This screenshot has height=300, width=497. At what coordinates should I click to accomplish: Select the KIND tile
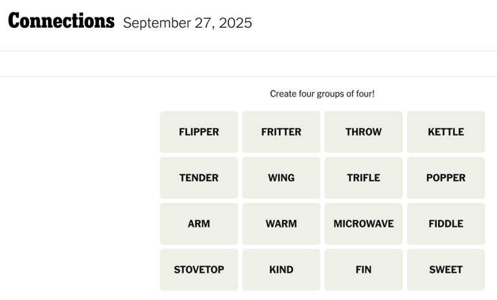(281, 270)
